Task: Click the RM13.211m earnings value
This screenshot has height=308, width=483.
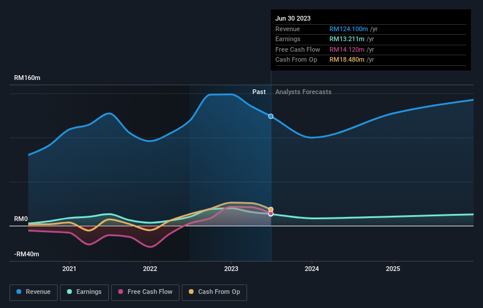Action: [347, 39]
